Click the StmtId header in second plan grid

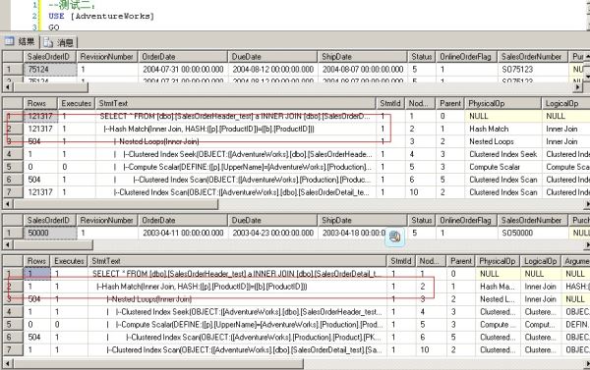(401, 261)
